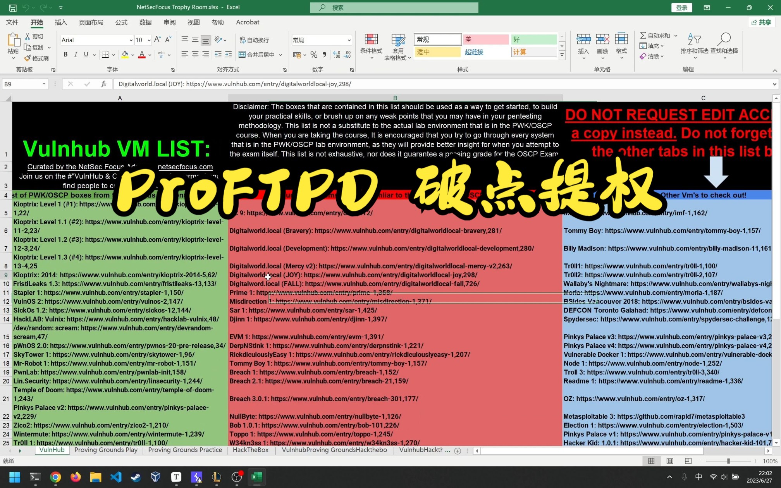
Task: Click the insert function fx icon
Action: [x=103, y=84]
